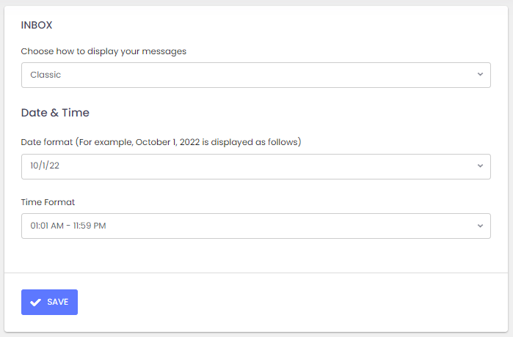Click the divider line above Save button
Image resolution: width=513 pixels, height=337 pixels.
pos(256,273)
